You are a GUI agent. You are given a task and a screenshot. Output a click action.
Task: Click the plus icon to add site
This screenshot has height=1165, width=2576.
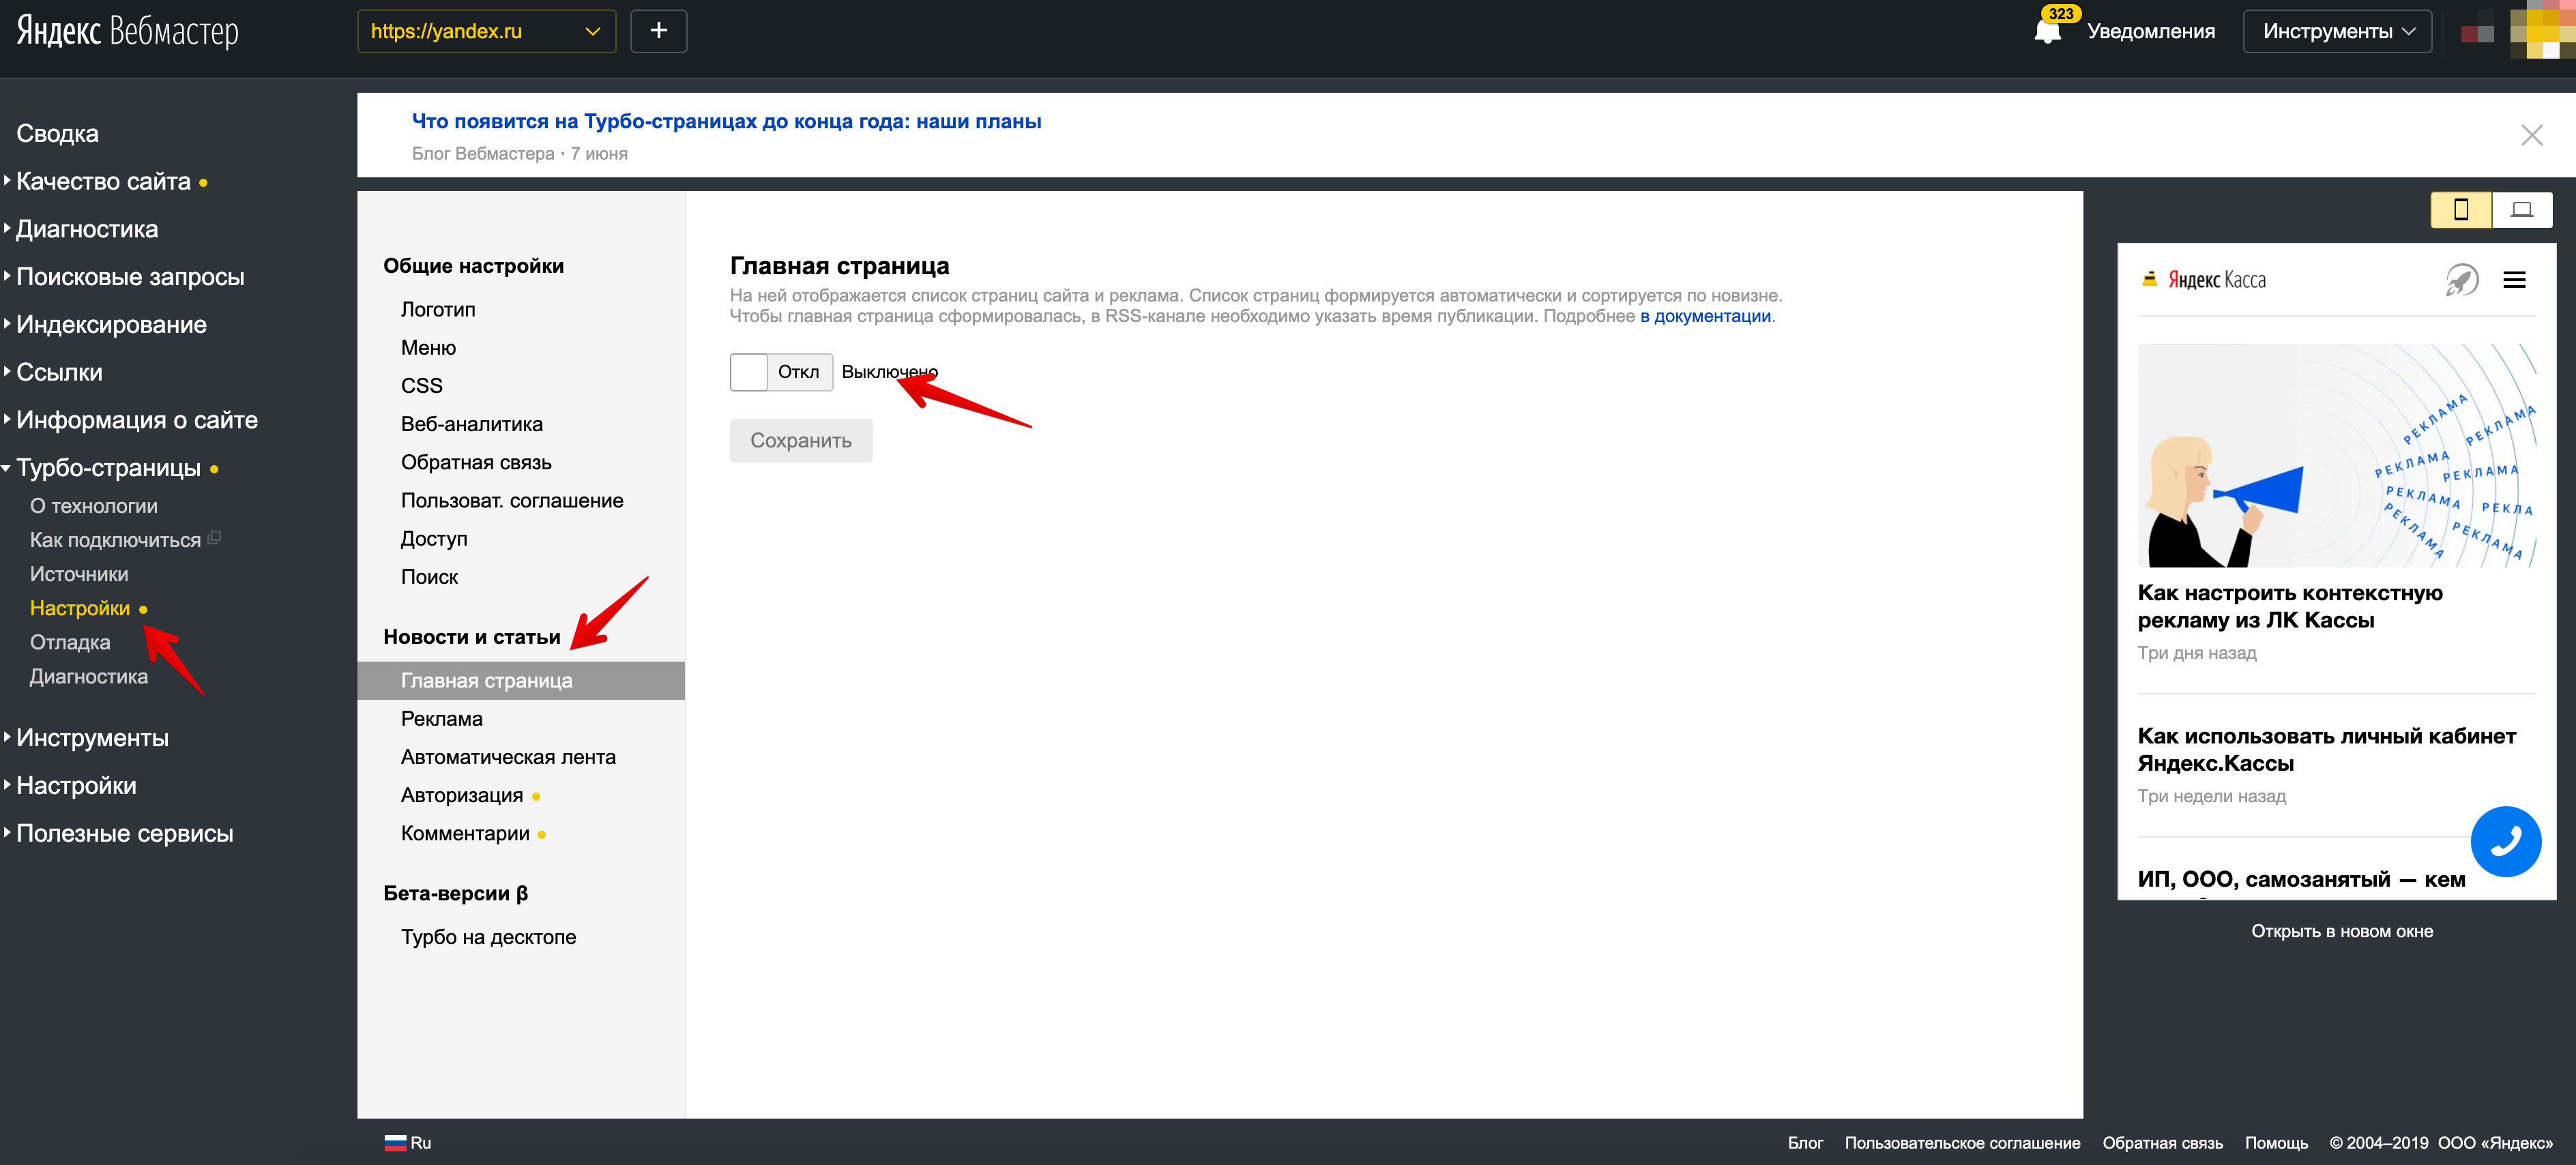click(658, 31)
